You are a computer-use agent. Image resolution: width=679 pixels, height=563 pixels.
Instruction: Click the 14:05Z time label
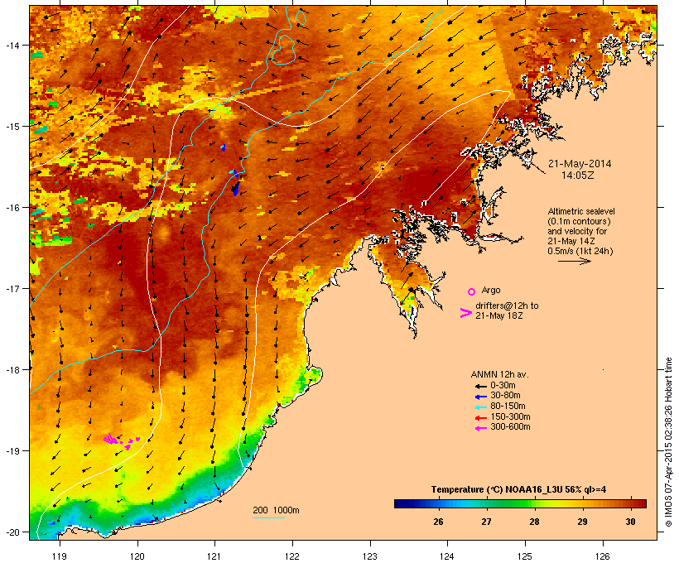[x=578, y=176]
